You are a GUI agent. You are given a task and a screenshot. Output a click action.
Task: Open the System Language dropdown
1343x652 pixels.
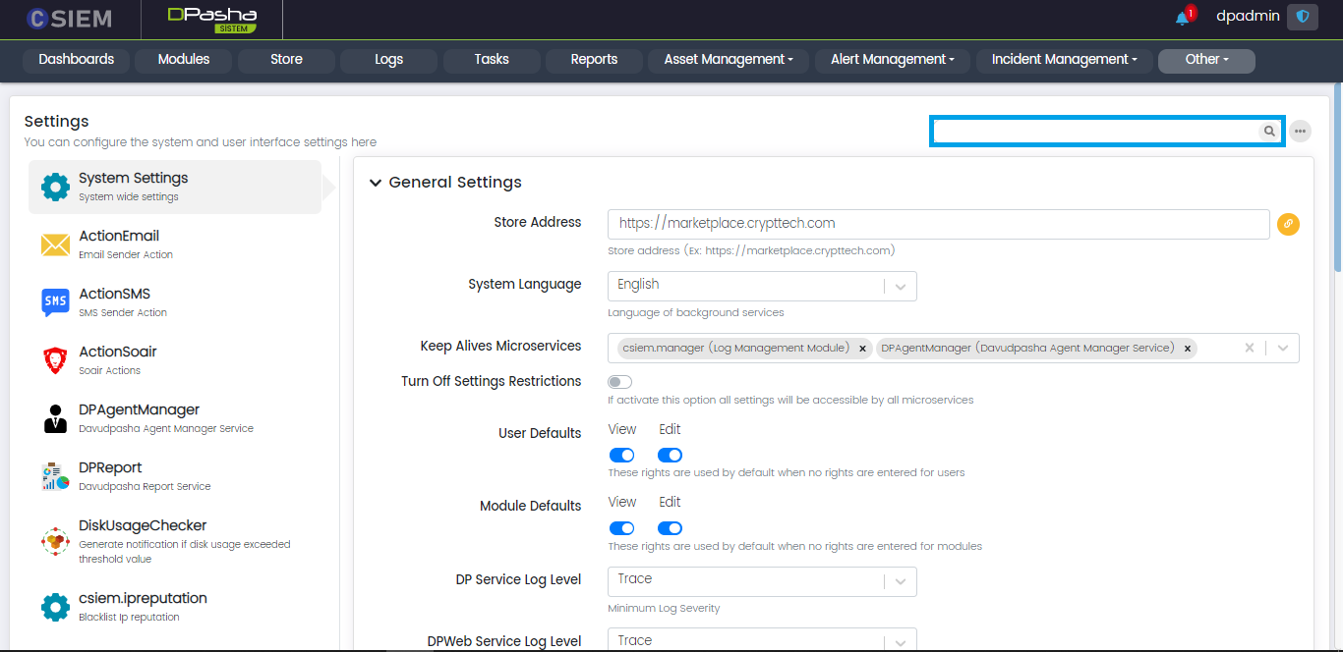point(762,286)
